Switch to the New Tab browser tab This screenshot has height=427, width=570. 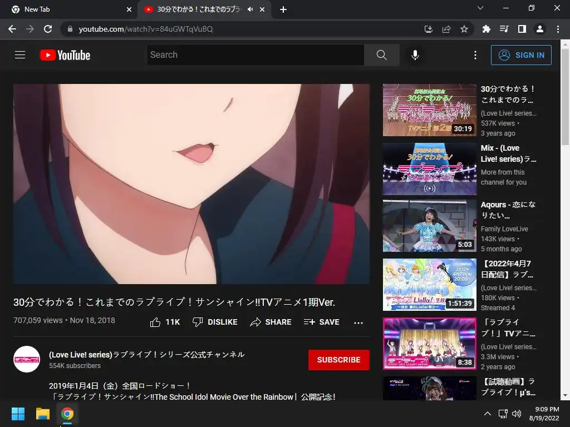click(x=69, y=9)
